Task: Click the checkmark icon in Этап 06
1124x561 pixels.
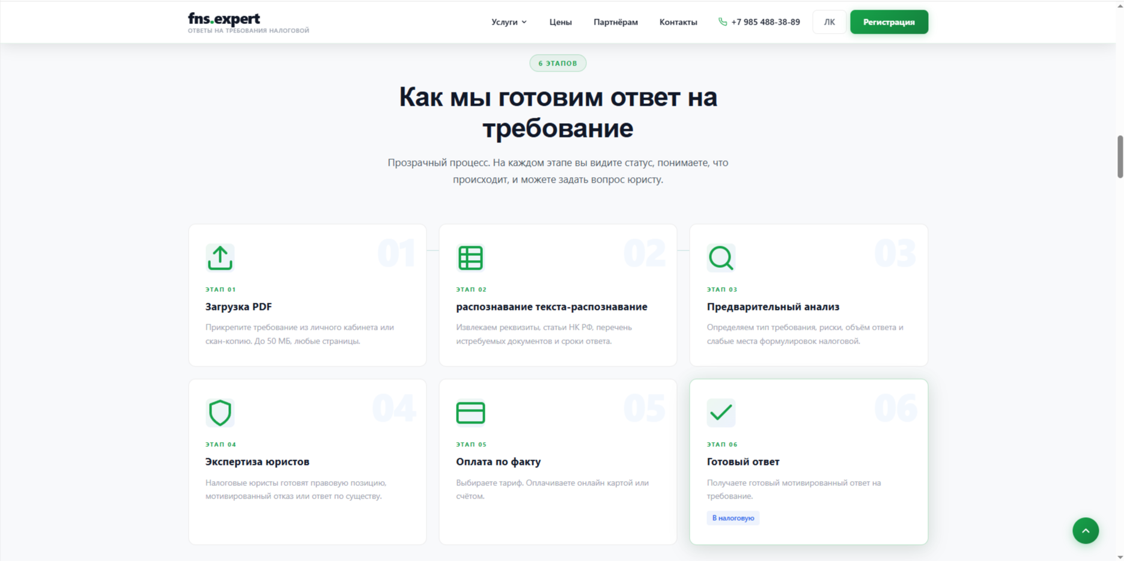Action: (721, 413)
